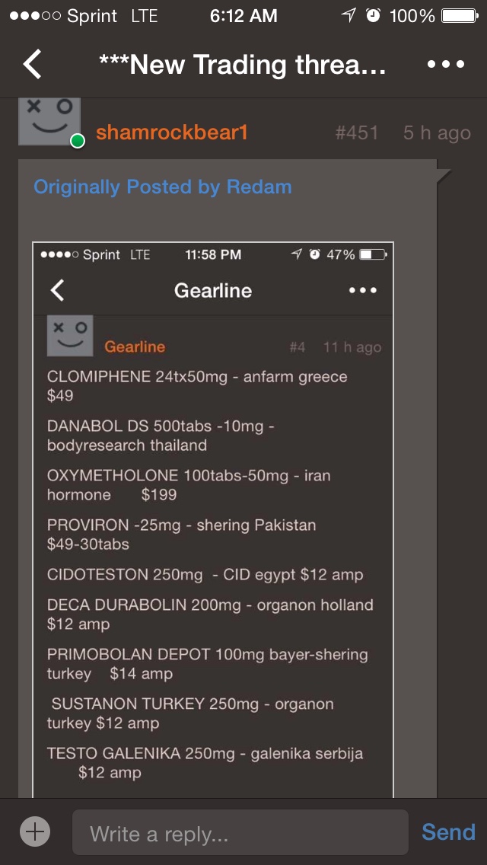Tap the alarm clock icon in the top status bar
This screenshot has height=865, width=487.
tap(373, 15)
